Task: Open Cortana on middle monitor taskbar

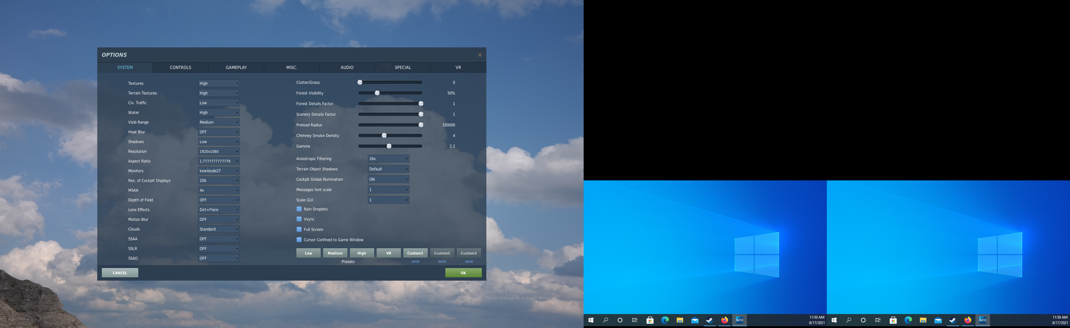Action: [620, 320]
